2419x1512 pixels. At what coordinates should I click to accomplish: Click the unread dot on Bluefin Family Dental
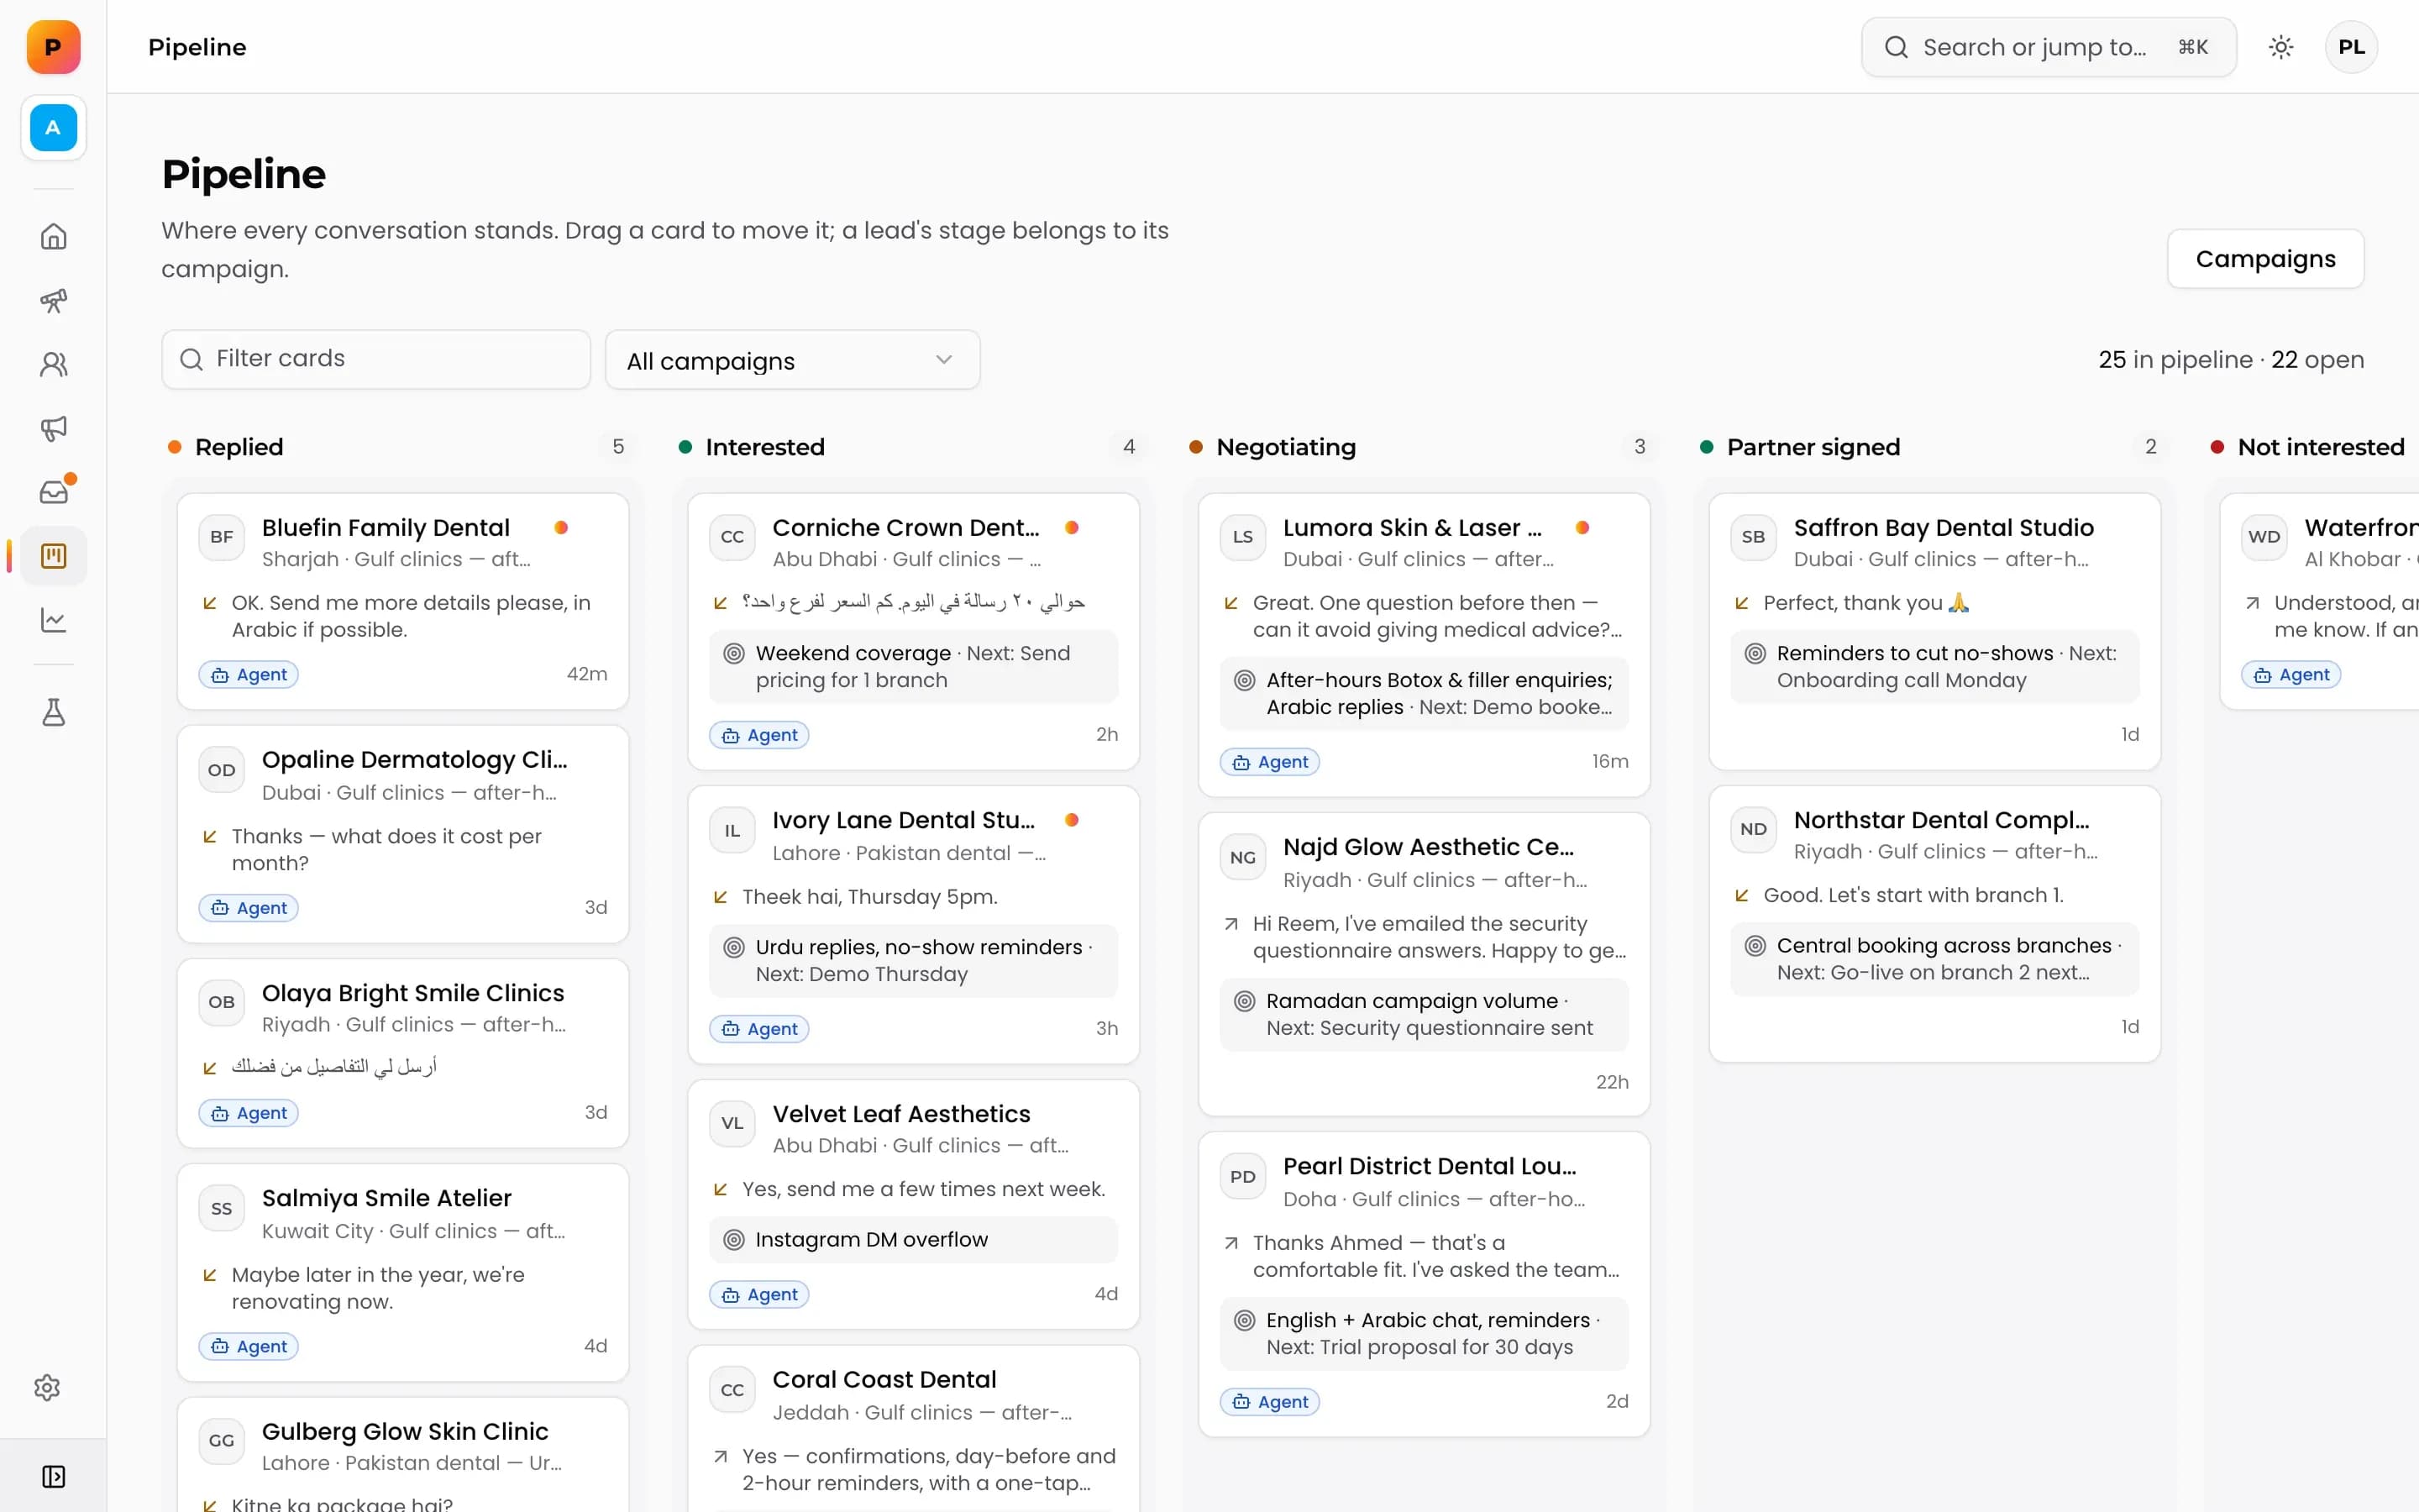click(561, 527)
